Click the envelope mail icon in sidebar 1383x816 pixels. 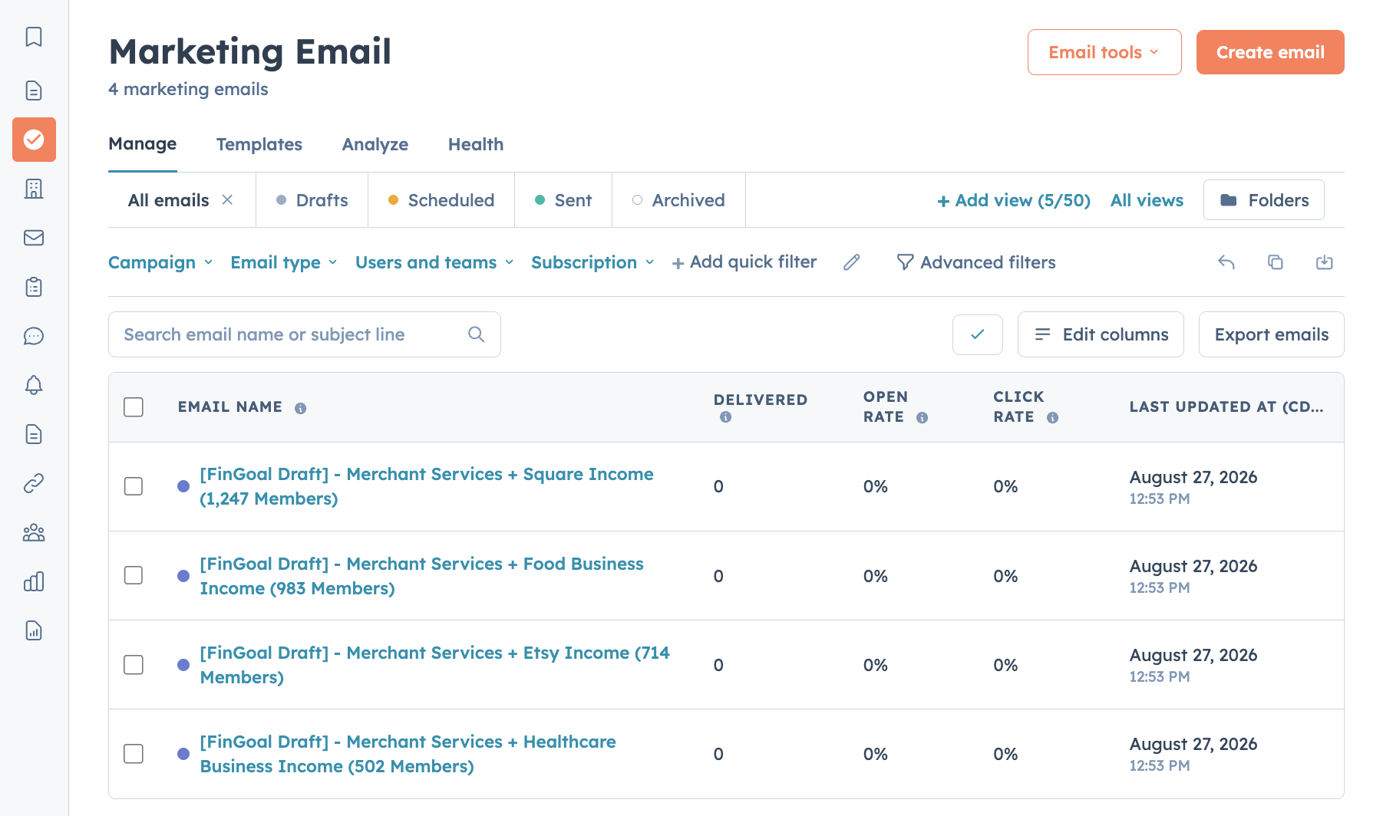point(34,238)
